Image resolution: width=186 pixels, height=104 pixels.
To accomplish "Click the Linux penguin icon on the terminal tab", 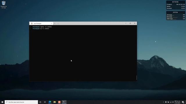I will click(32, 23).
